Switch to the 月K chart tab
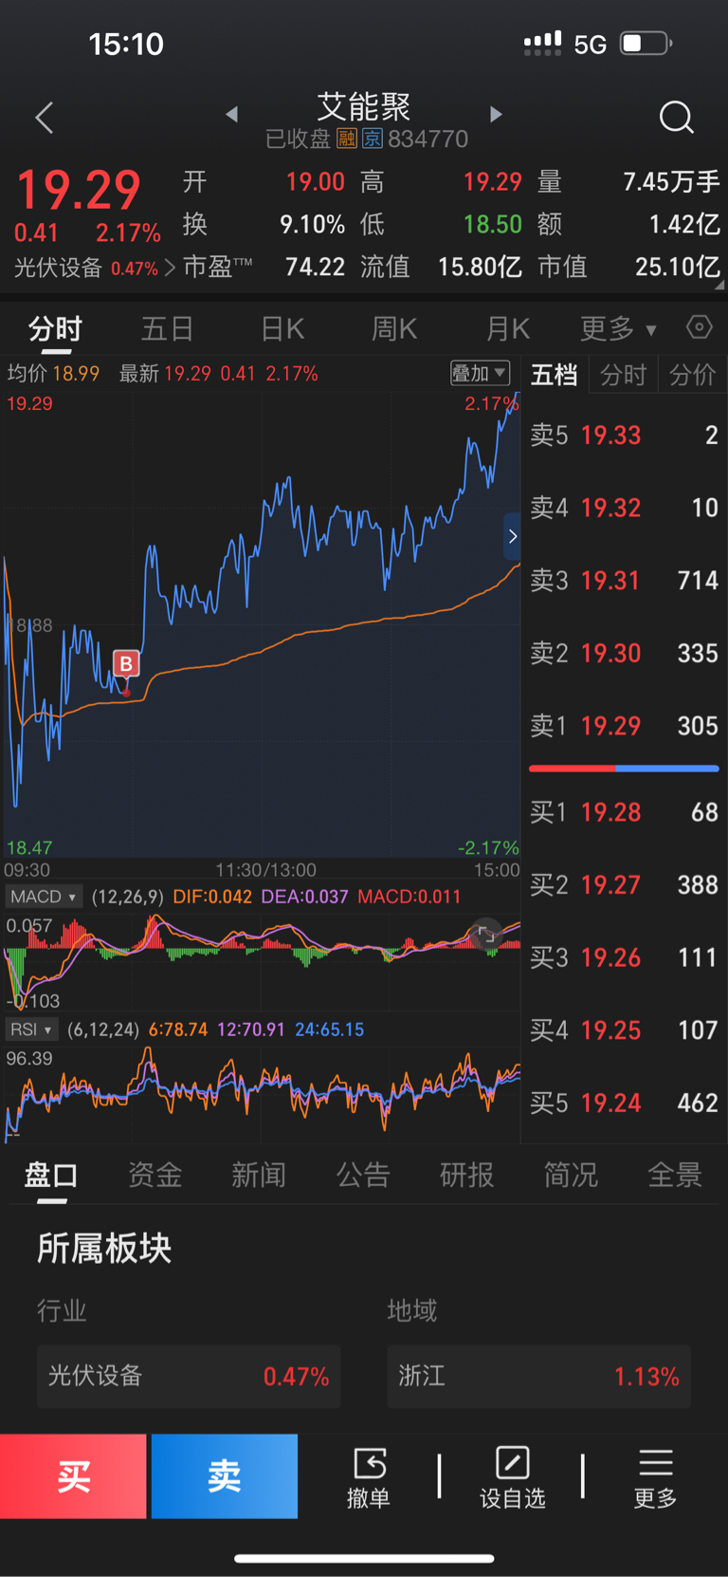Viewport: 728px width, 1577px height. pyautogui.click(x=507, y=329)
